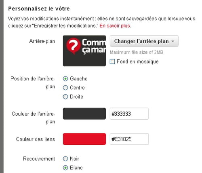Click the red question mark logo icon
Image resolution: width=202 pixels, height=173 pixels.
click(x=74, y=46)
